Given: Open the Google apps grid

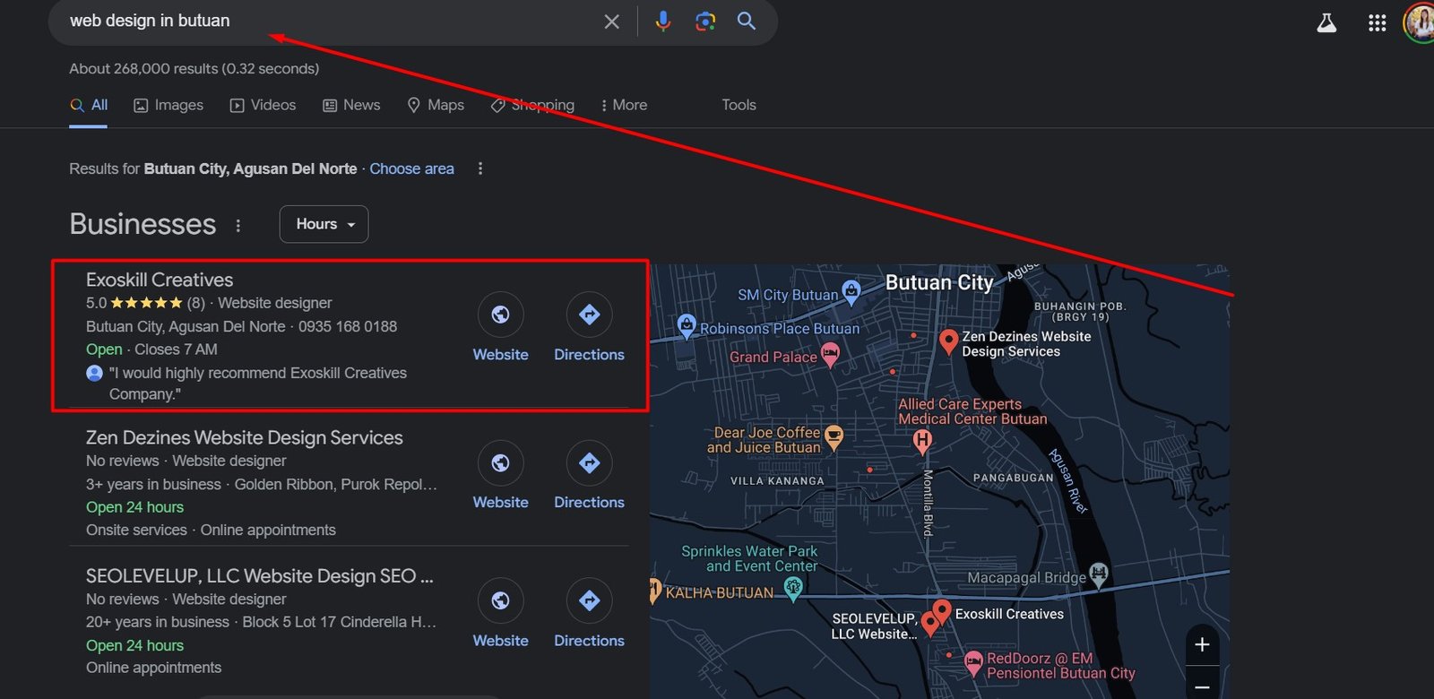Looking at the screenshot, I should 1377,23.
